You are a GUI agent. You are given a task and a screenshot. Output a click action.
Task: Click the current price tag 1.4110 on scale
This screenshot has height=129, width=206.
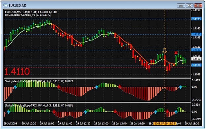tap(196, 59)
